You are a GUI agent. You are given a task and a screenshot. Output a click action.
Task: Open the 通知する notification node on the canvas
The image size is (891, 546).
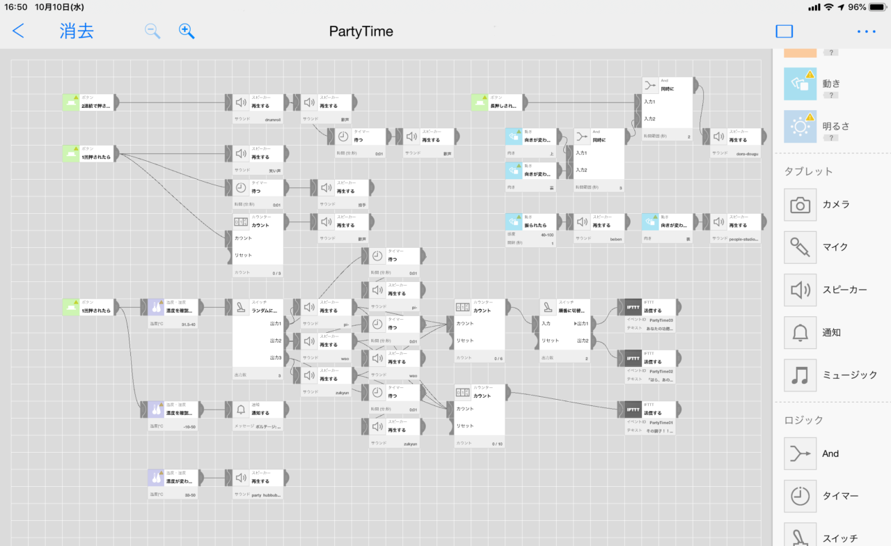point(258,416)
